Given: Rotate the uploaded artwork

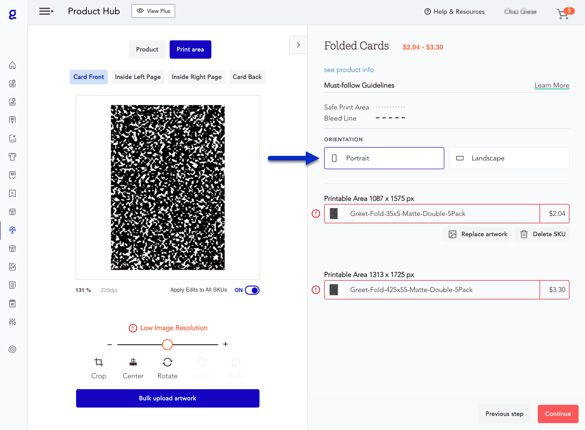Looking at the screenshot, I should tap(167, 367).
